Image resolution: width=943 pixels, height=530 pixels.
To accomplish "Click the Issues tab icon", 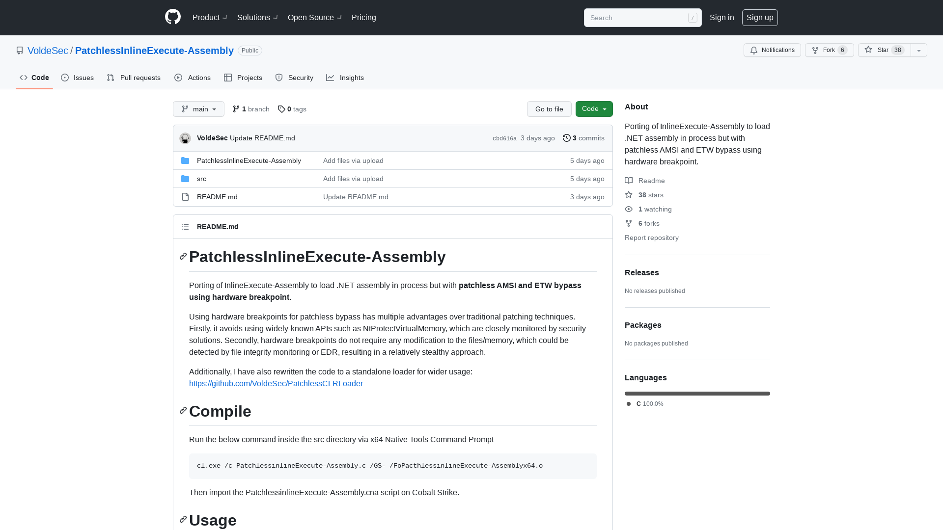I will tap(65, 78).
